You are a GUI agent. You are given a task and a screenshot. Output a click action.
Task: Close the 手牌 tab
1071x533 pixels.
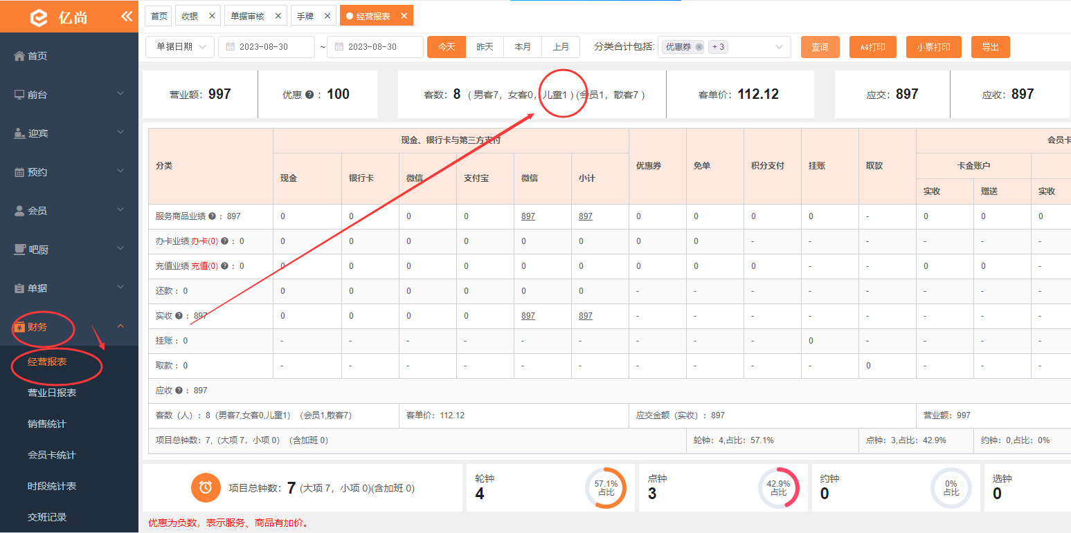tap(327, 16)
